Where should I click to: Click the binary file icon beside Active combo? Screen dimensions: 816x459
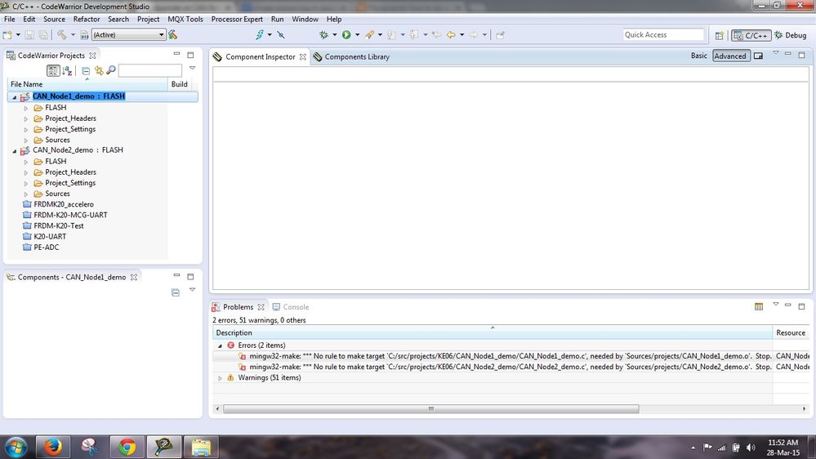84,35
